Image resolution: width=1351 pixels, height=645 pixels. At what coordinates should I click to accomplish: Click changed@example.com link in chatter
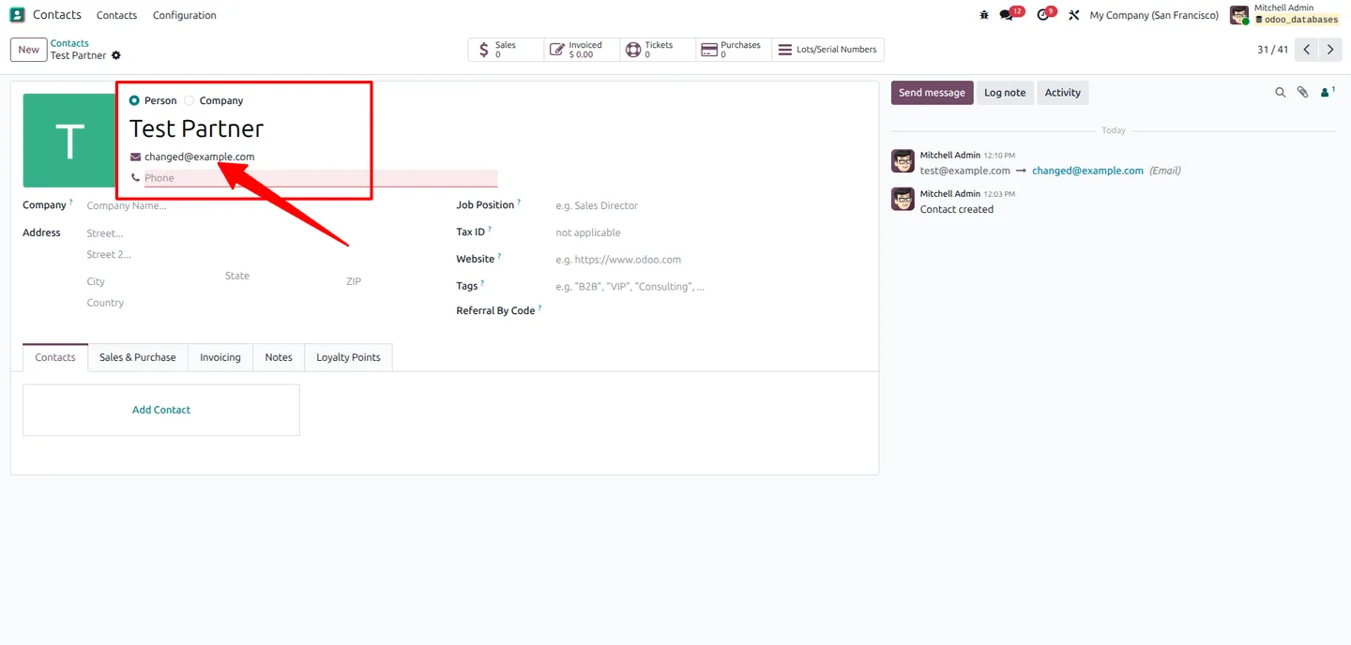(1087, 171)
